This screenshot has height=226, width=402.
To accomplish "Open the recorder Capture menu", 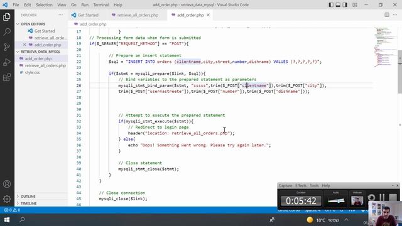I will coord(285,186).
